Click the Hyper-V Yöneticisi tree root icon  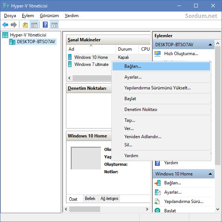click(5, 35)
